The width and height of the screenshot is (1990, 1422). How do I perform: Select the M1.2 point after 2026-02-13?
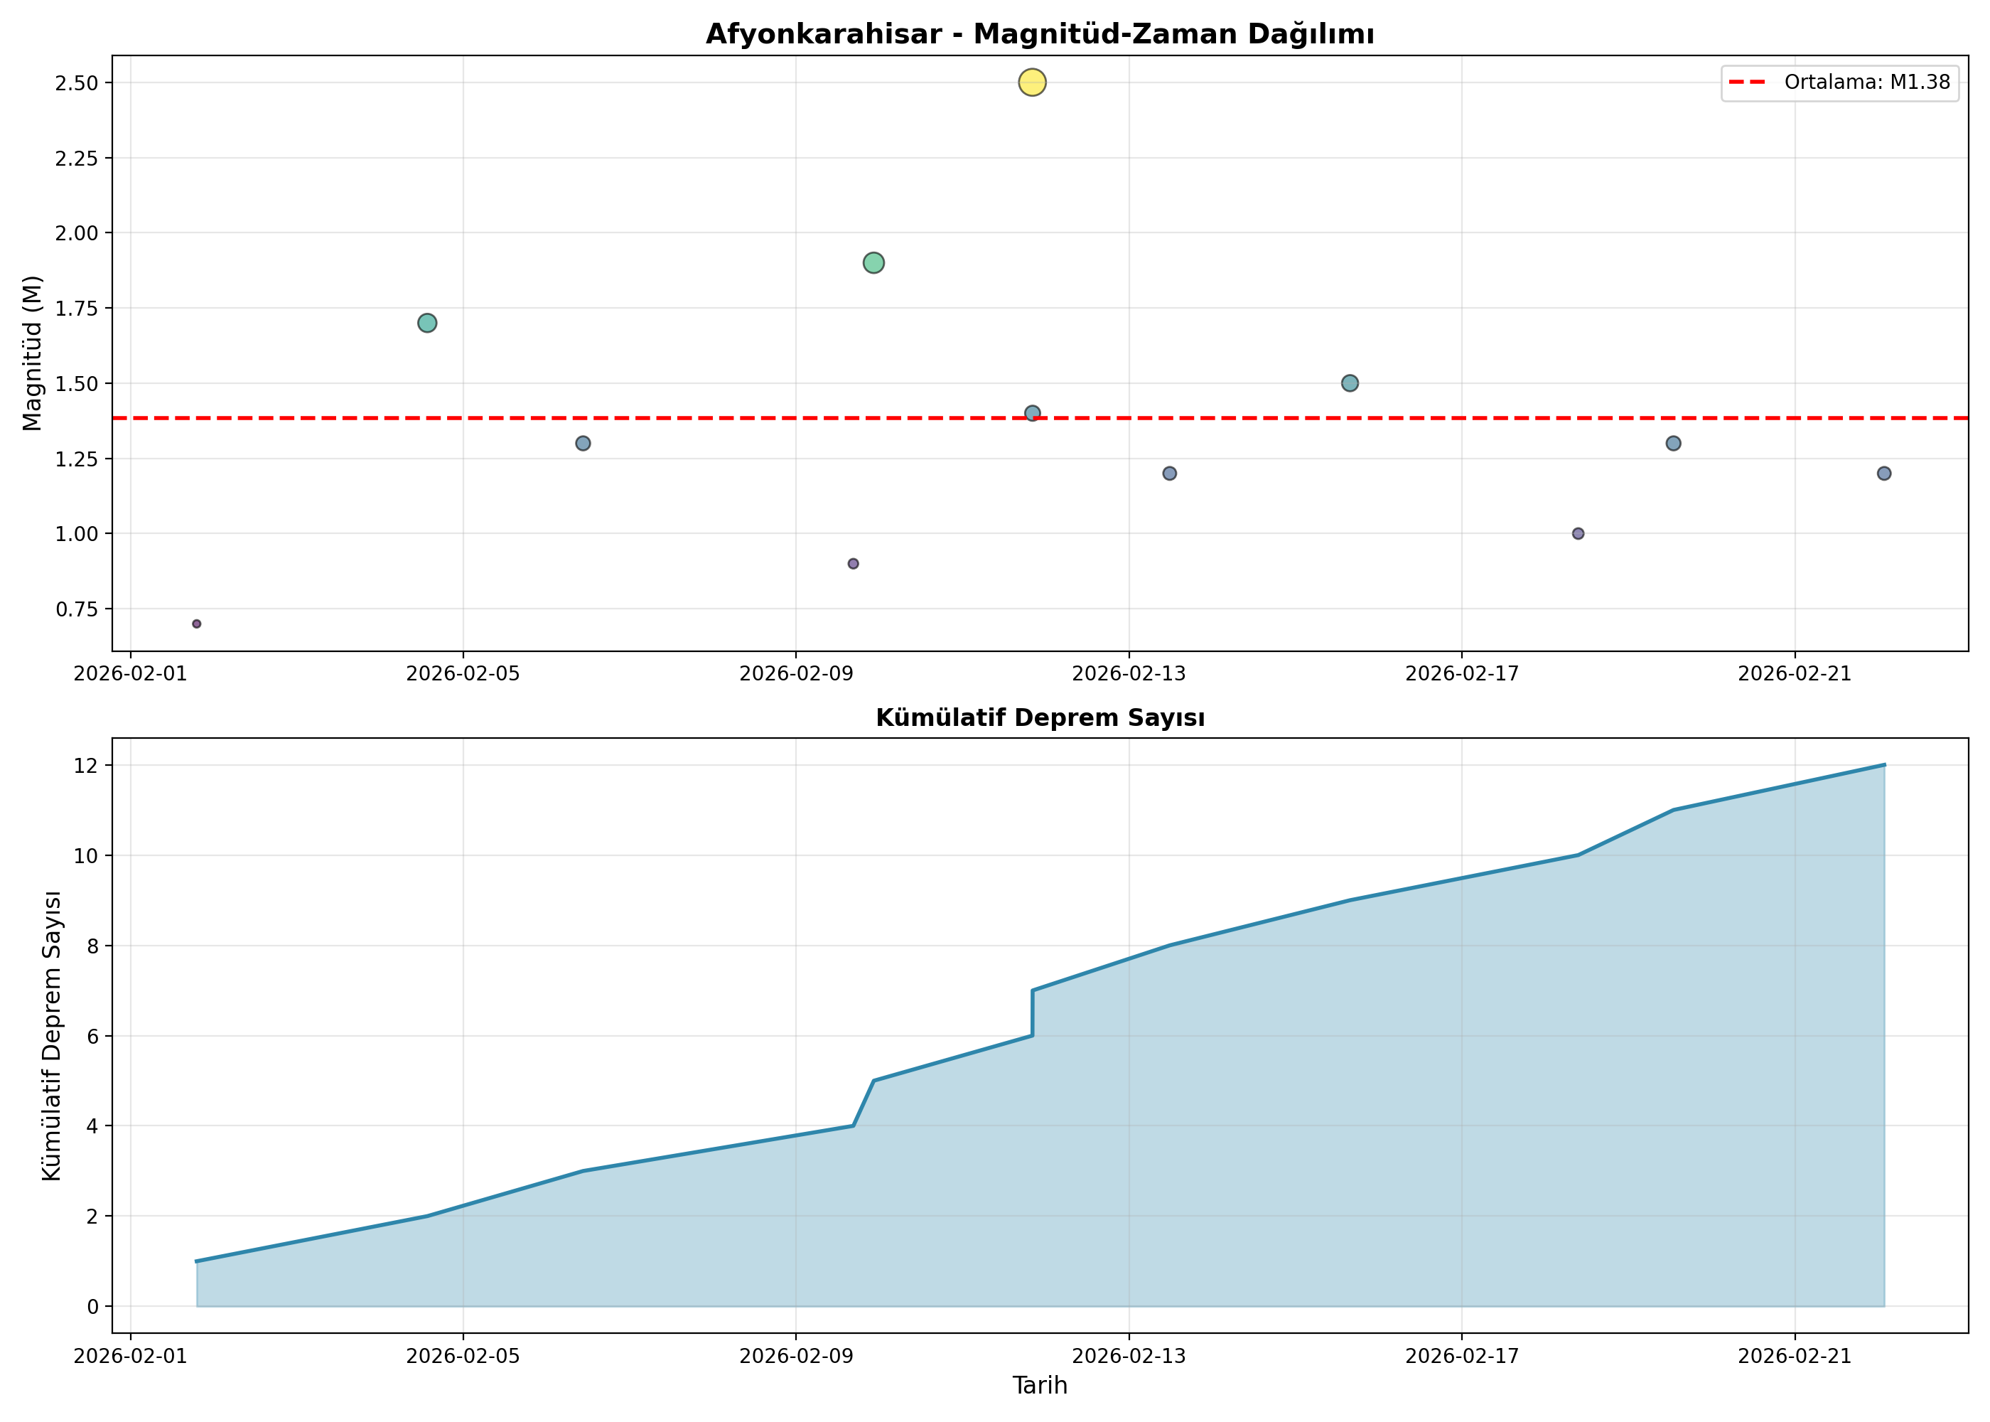click(x=1169, y=474)
